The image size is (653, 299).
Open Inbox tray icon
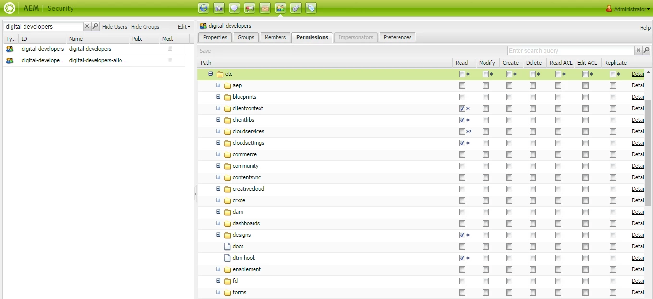pos(265,8)
